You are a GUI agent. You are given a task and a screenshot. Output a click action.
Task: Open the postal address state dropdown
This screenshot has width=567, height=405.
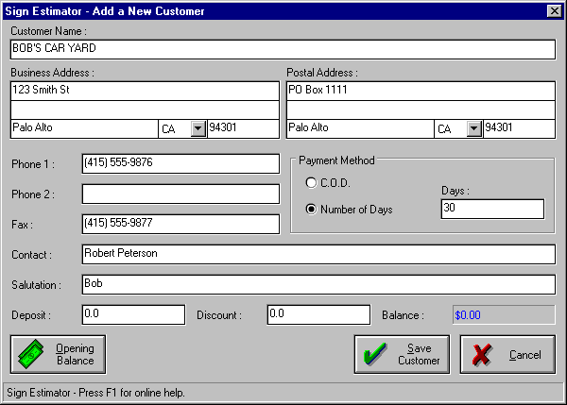(x=472, y=128)
